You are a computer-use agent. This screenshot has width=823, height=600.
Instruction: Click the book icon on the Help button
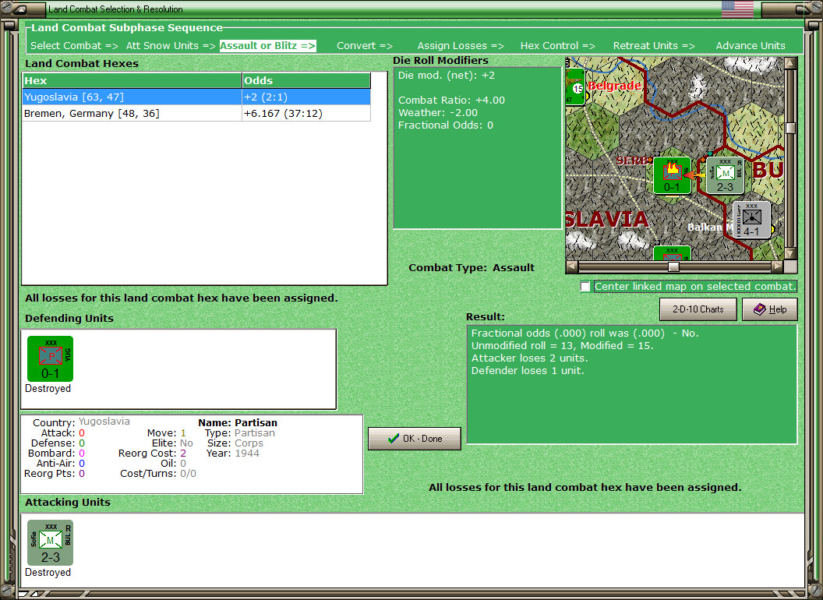pos(759,309)
